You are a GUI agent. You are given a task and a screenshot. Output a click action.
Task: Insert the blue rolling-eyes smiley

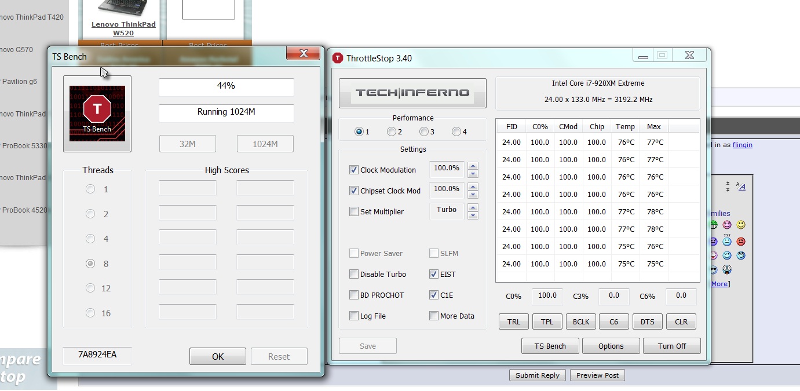[x=741, y=255]
